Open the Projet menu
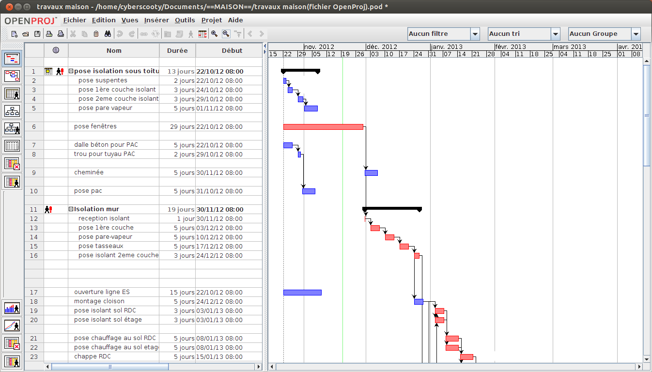652x372 pixels. click(212, 20)
